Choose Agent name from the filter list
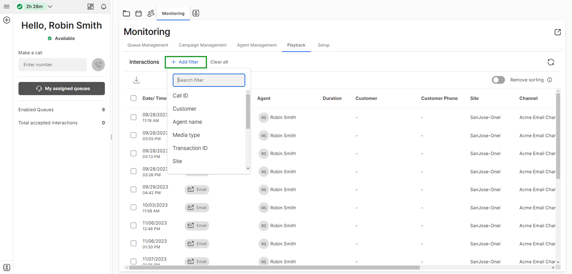 (x=187, y=122)
